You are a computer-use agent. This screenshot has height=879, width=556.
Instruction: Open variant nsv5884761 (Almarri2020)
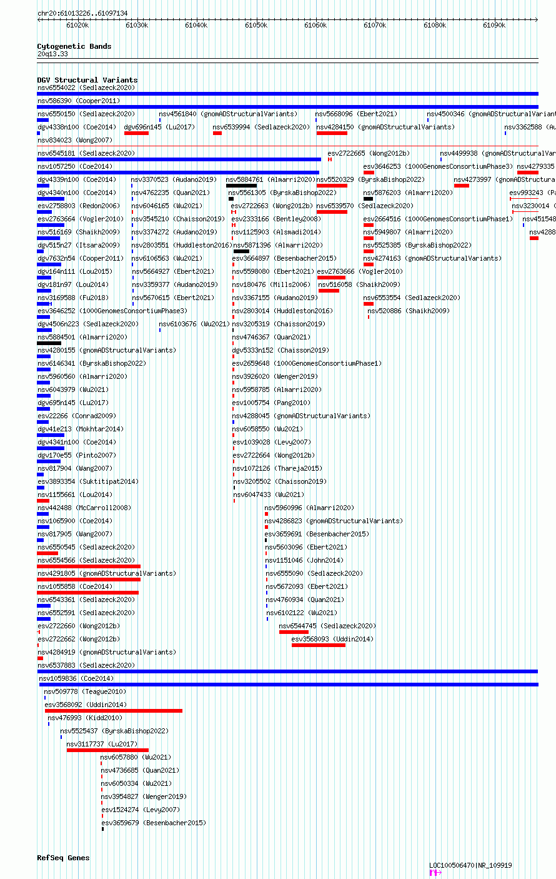coord(271,179)
